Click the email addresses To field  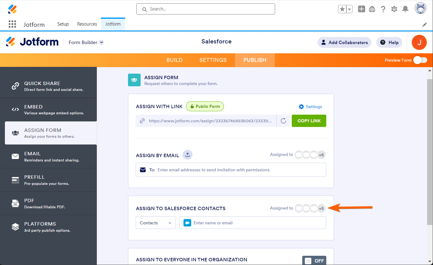[x=231, y=170]
